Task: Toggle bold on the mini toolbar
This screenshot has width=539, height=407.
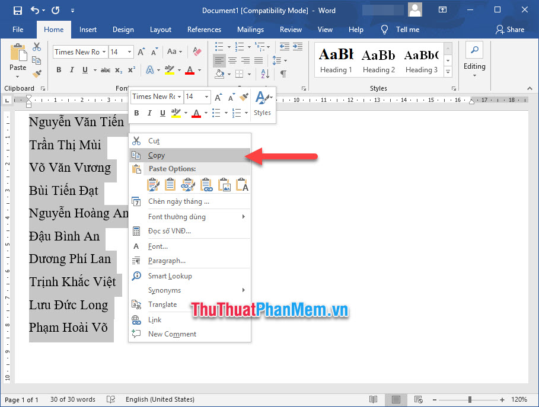Action: pos(136,113)
